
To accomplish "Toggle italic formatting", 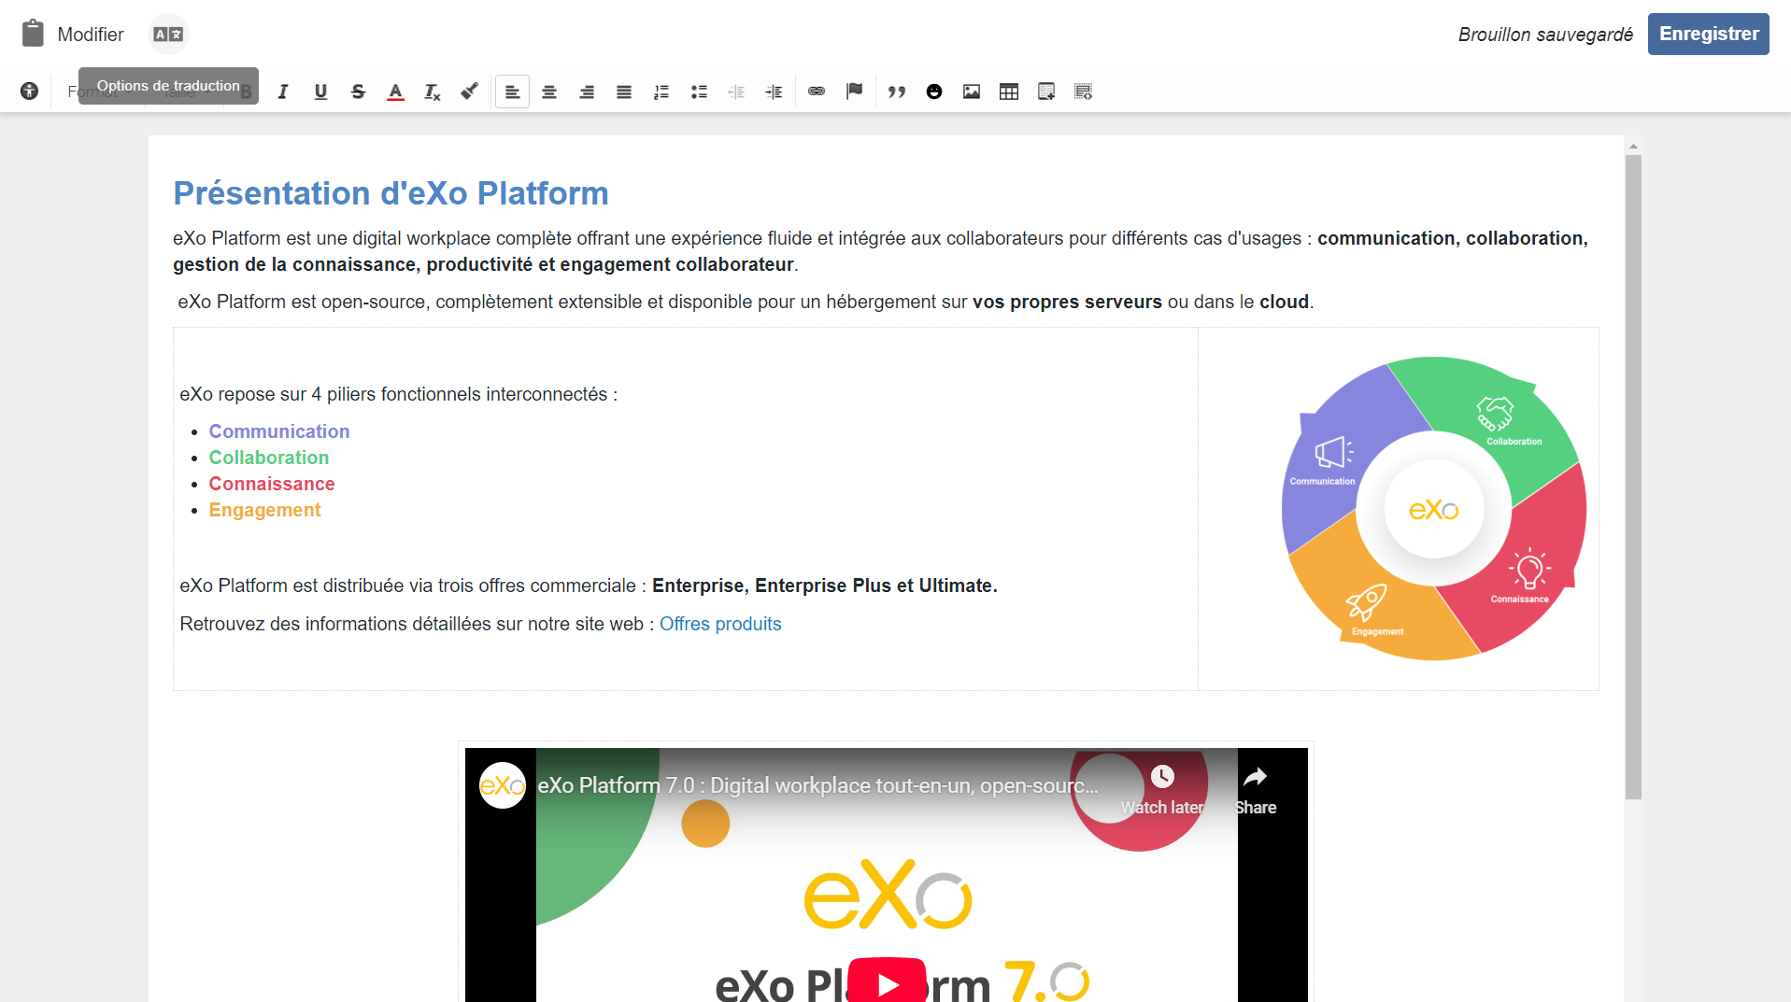I will [x=283, y=92].
